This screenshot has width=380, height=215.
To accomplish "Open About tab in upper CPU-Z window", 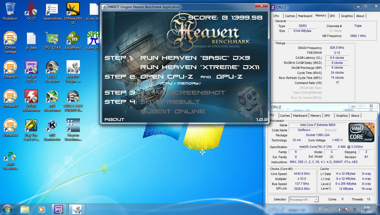I will point(360,16).
